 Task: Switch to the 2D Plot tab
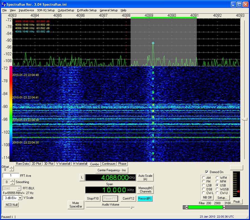tap(36, 164)
